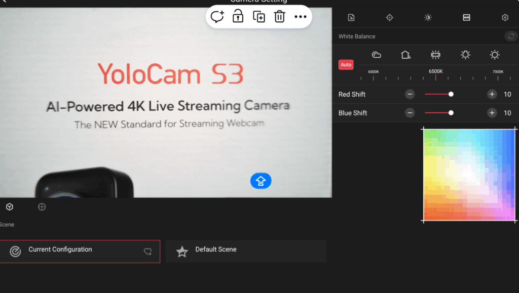Select the fluorescent light white balance preset

[x=435, y=55]
